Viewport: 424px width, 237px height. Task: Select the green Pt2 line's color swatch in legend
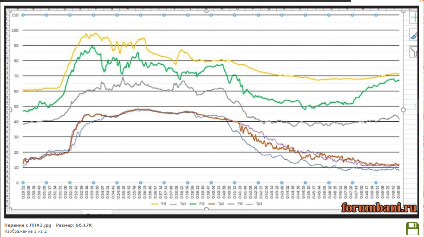pos(193,204)
